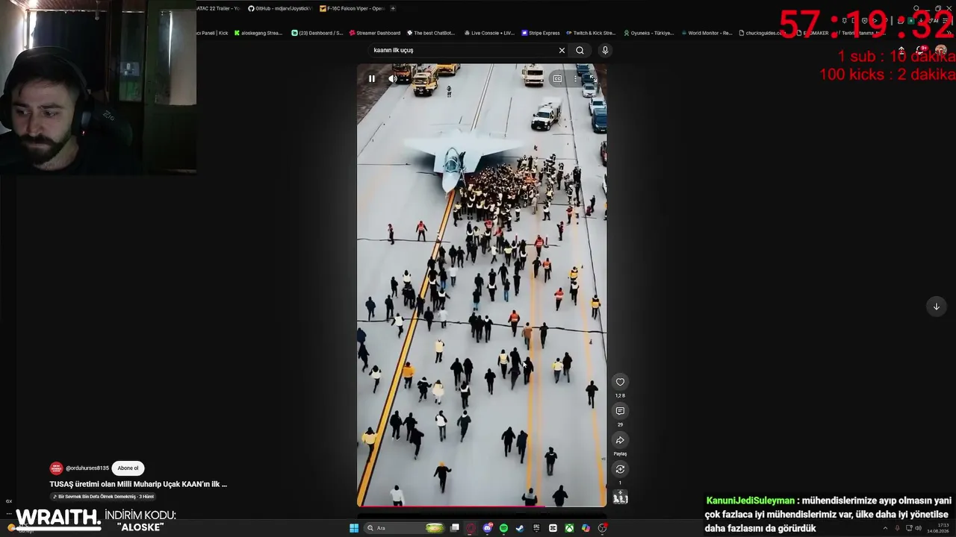Expand the Short to fullscreen
956x537 pixels.
coord(592,78)
